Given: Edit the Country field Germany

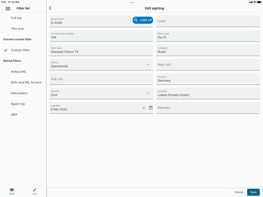Looking at the screenshot, I should 208,79.
